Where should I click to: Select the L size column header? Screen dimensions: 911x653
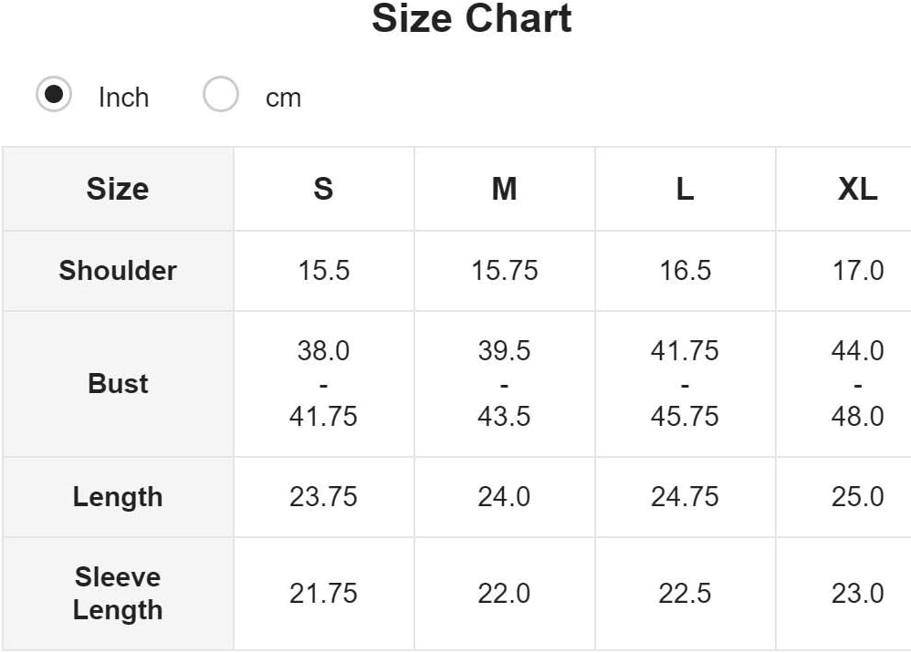pyautogui.click(x=685, y=189)
